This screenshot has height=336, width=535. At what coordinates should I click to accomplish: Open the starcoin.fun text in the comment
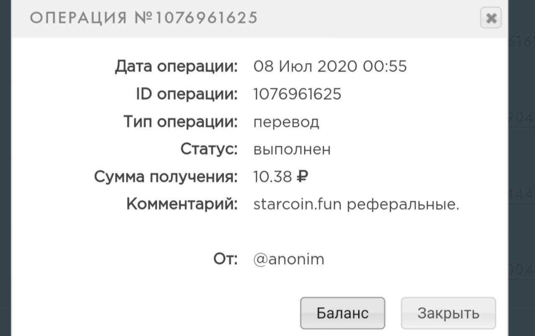coord(298,205)
